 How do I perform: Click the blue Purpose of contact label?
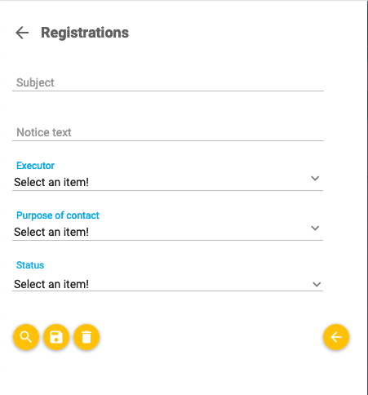tap(58, 215)
